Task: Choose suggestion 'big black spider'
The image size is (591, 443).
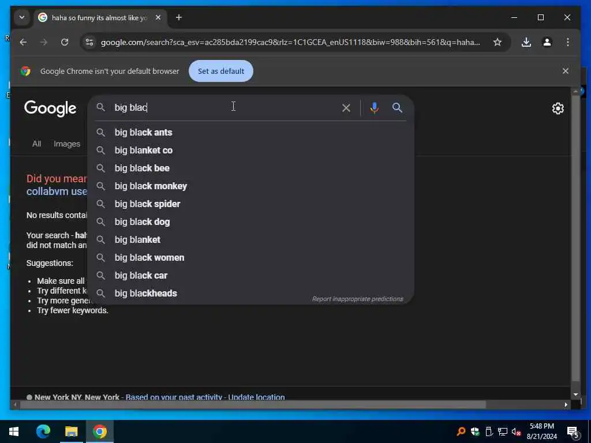Action: coord(250,204)
